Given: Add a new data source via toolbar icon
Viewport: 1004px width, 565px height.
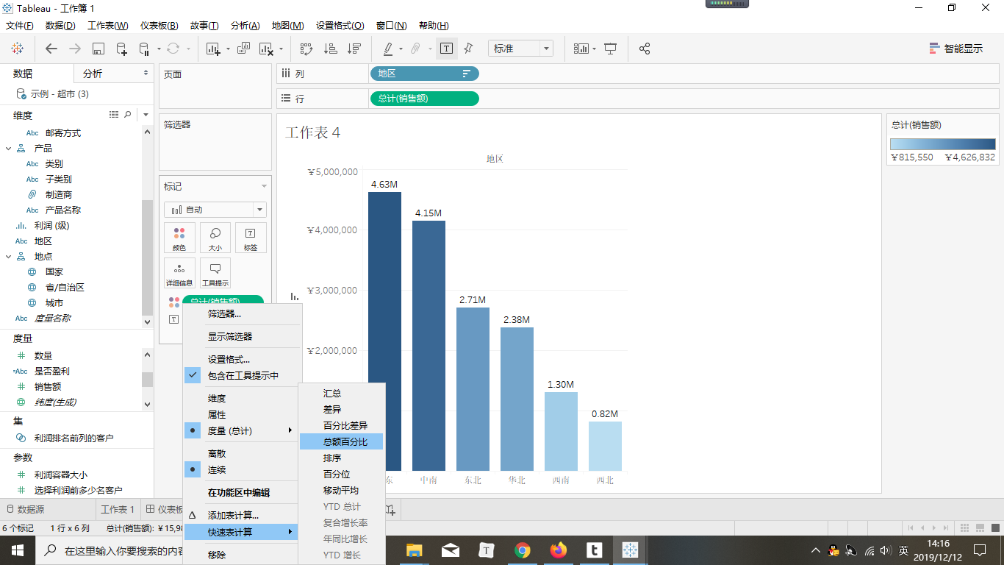Looking at the screenshot, I should 121,49.
